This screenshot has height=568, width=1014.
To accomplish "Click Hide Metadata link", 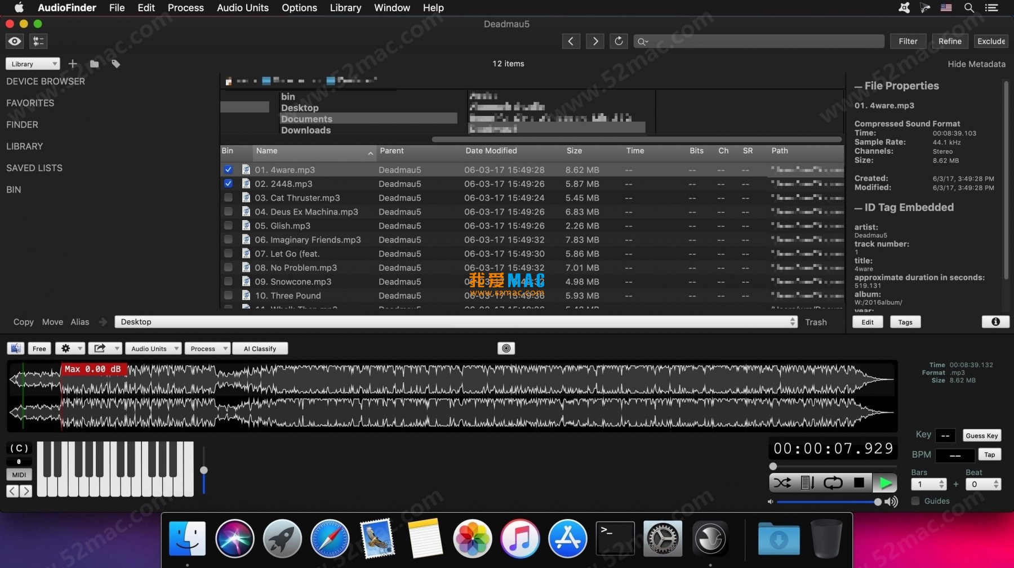I will pos(976,64).
